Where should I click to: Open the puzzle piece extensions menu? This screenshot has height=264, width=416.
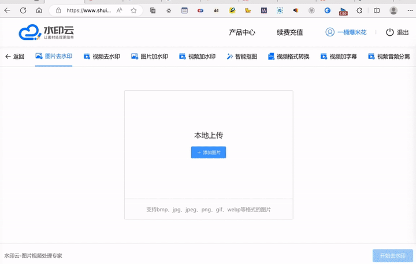(x=359, y=10)
